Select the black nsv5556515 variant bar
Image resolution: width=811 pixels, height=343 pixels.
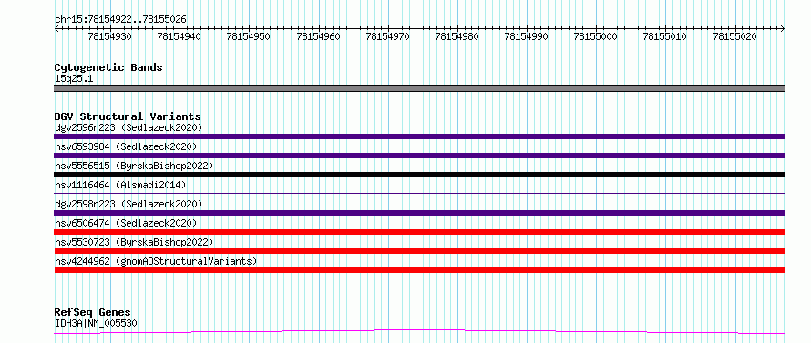(x=419, y=175)
